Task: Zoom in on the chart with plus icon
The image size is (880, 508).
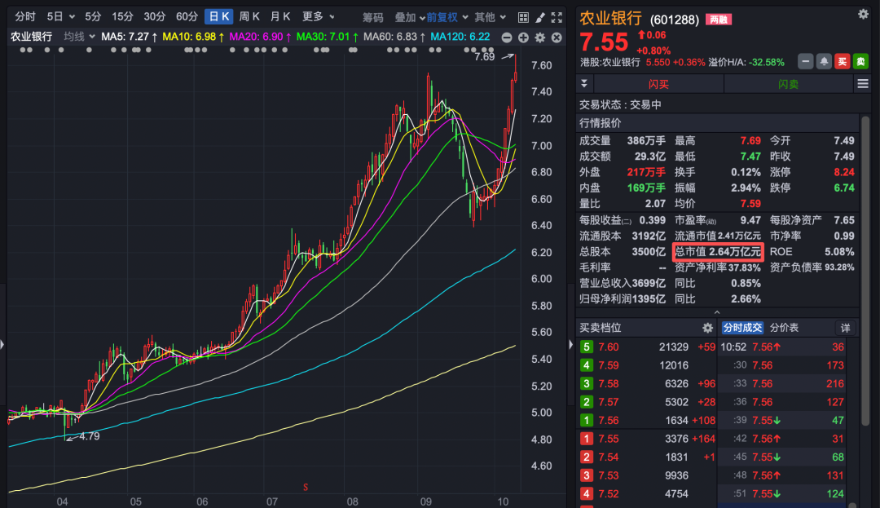Action: pyautogui.click(x=523, y=38)
